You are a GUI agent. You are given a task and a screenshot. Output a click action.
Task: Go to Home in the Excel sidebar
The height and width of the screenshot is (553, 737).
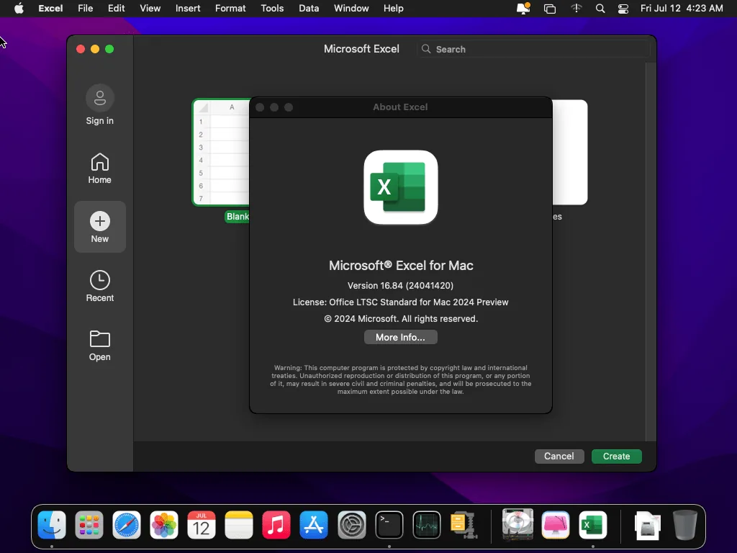click(99, 168)
